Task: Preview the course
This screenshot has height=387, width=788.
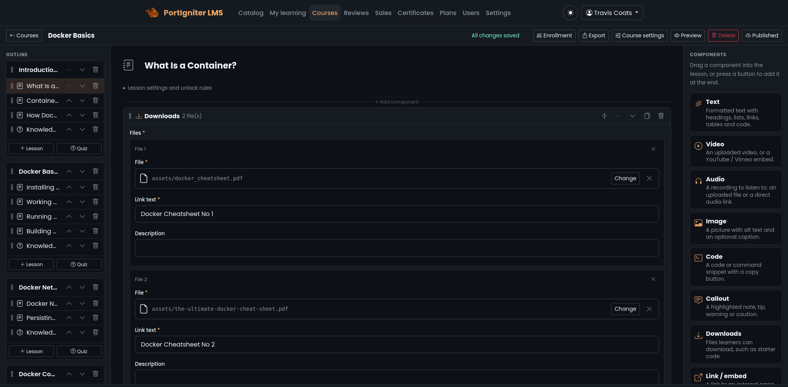Action: (688, 35)
